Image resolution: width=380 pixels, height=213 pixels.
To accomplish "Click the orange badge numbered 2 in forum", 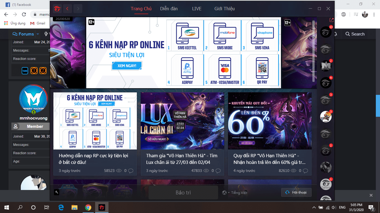I will click(43, 71).
